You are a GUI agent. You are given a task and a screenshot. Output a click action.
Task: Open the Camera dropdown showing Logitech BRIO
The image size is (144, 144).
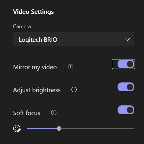point(74,39)
